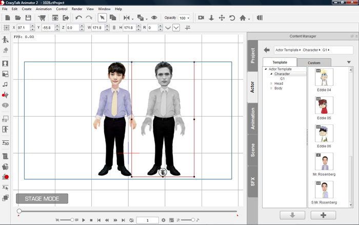Screen dimensions: 359x225
Task: Expand the Body tree node
Action: [x=271, y=88]
